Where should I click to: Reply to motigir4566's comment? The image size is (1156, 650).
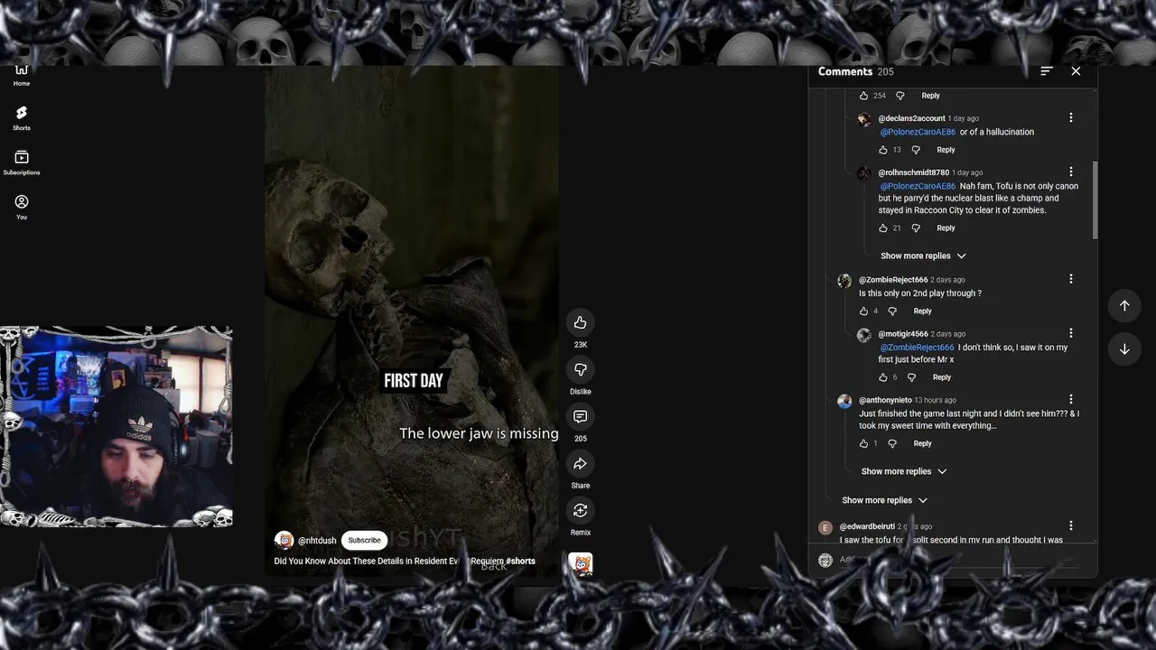(942, 377)
